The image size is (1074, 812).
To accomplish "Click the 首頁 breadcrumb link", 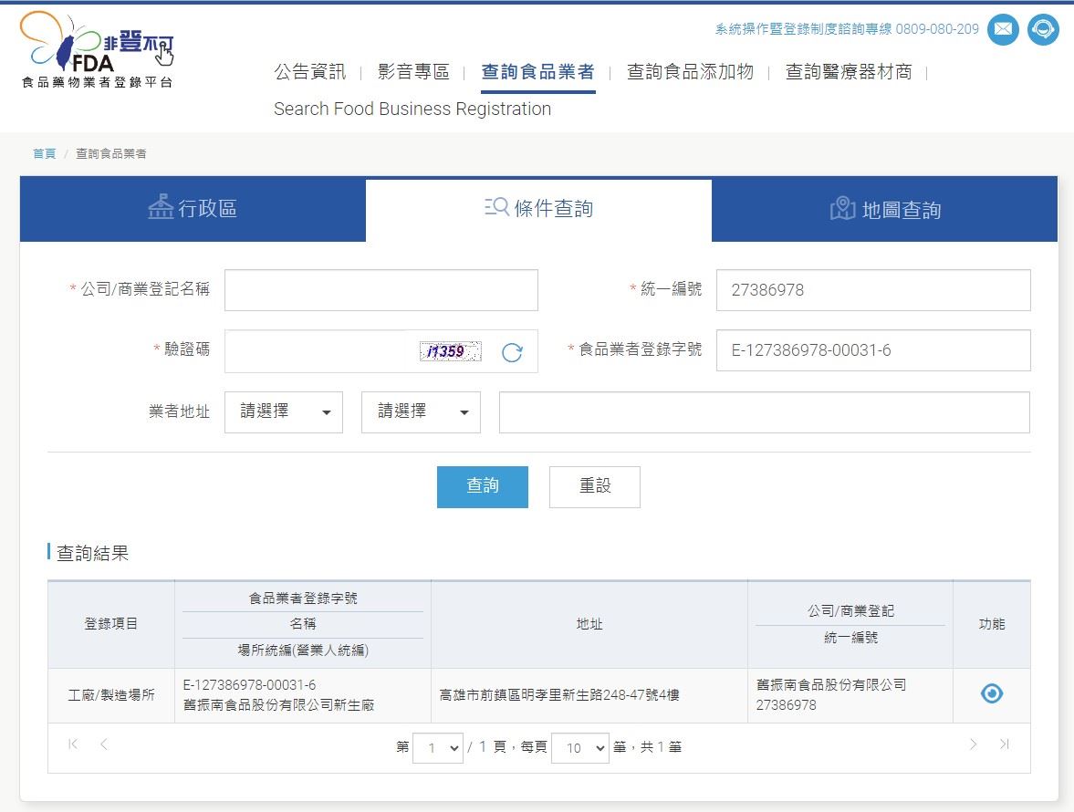I will 45,154.
